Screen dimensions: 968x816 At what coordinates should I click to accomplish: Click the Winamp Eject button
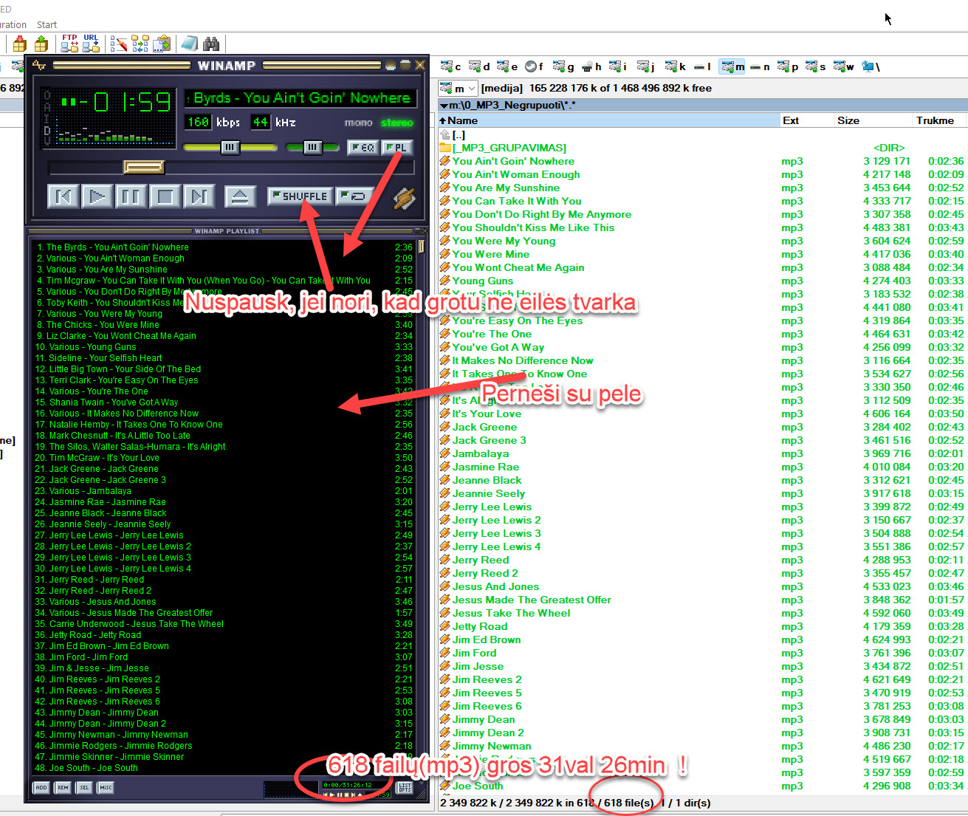pos(239,196)
